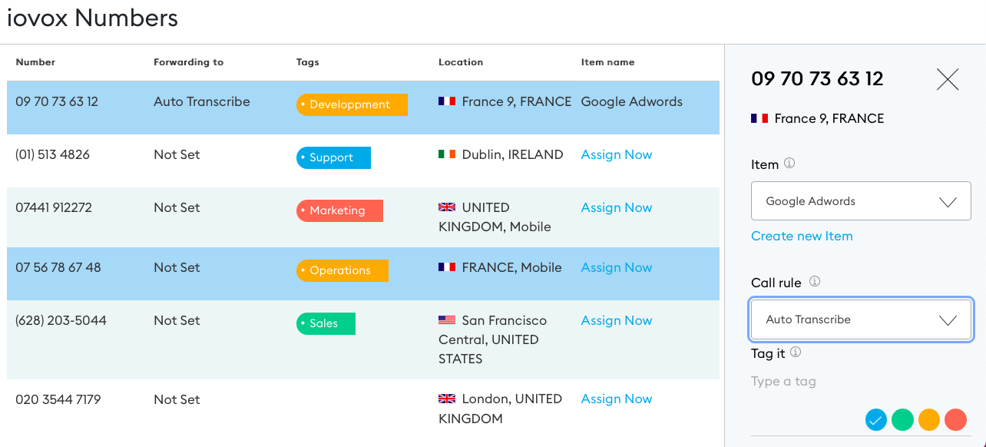Open the Google Adwords item dropdown

(861, 201)
